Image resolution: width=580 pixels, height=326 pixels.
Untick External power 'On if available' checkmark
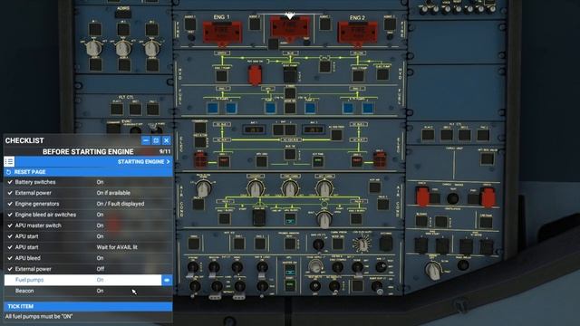pyautogui.click(x=10, y=193)
